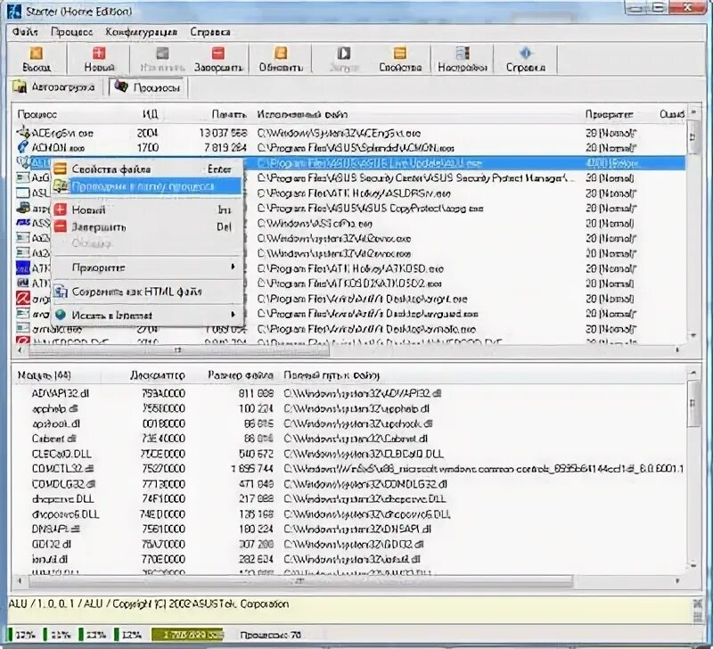Open Свойства (Properties) from the toolbar
Image resolution: width=713 pixels, height=649 pixels.
(400, 59)
